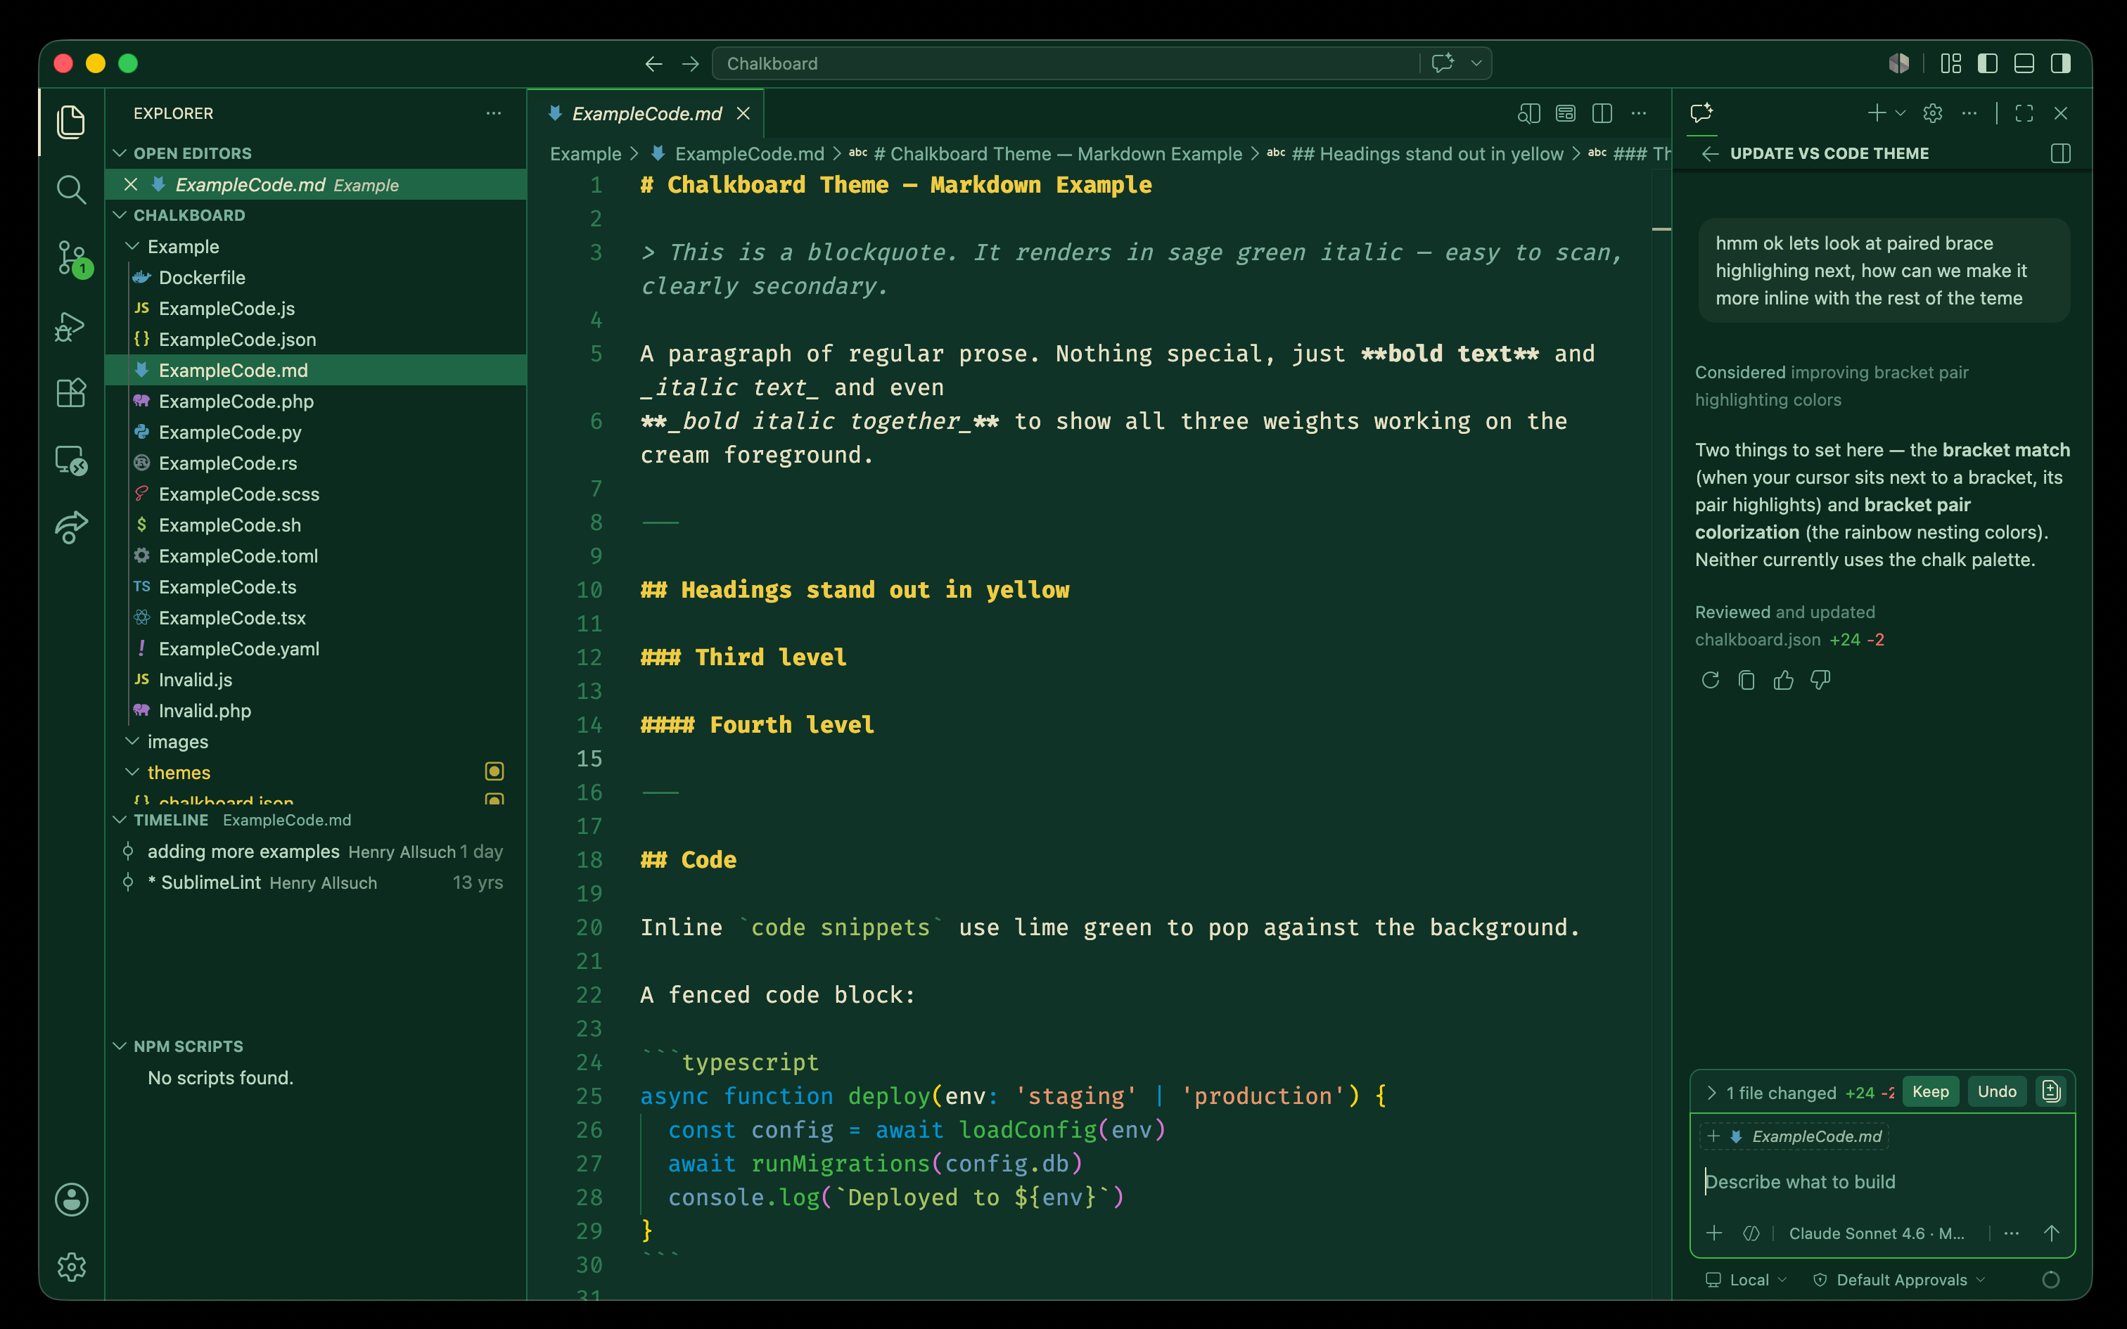Toggle the bottom panel
Viewport: 2127px width, 1329px height.
[x=2024, y=63]
